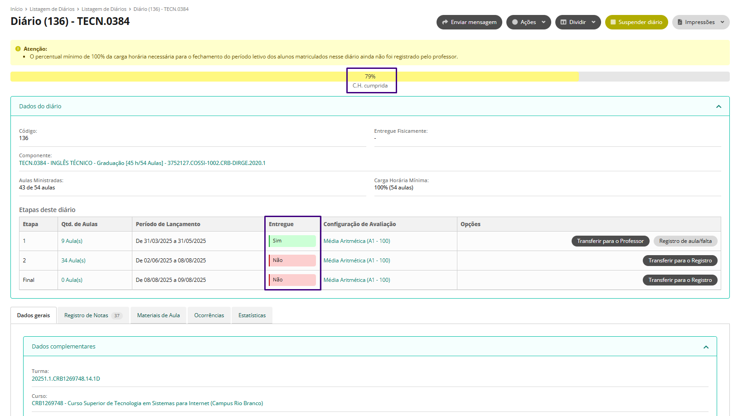
Task: Open the 34 Aula(s) link
Action: click(x=73, y=261)
